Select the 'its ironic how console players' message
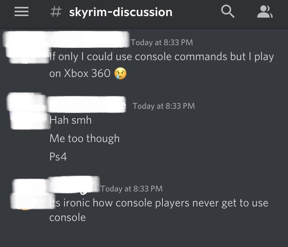Viewport: 288px width, 247px height. click(159, 210)
